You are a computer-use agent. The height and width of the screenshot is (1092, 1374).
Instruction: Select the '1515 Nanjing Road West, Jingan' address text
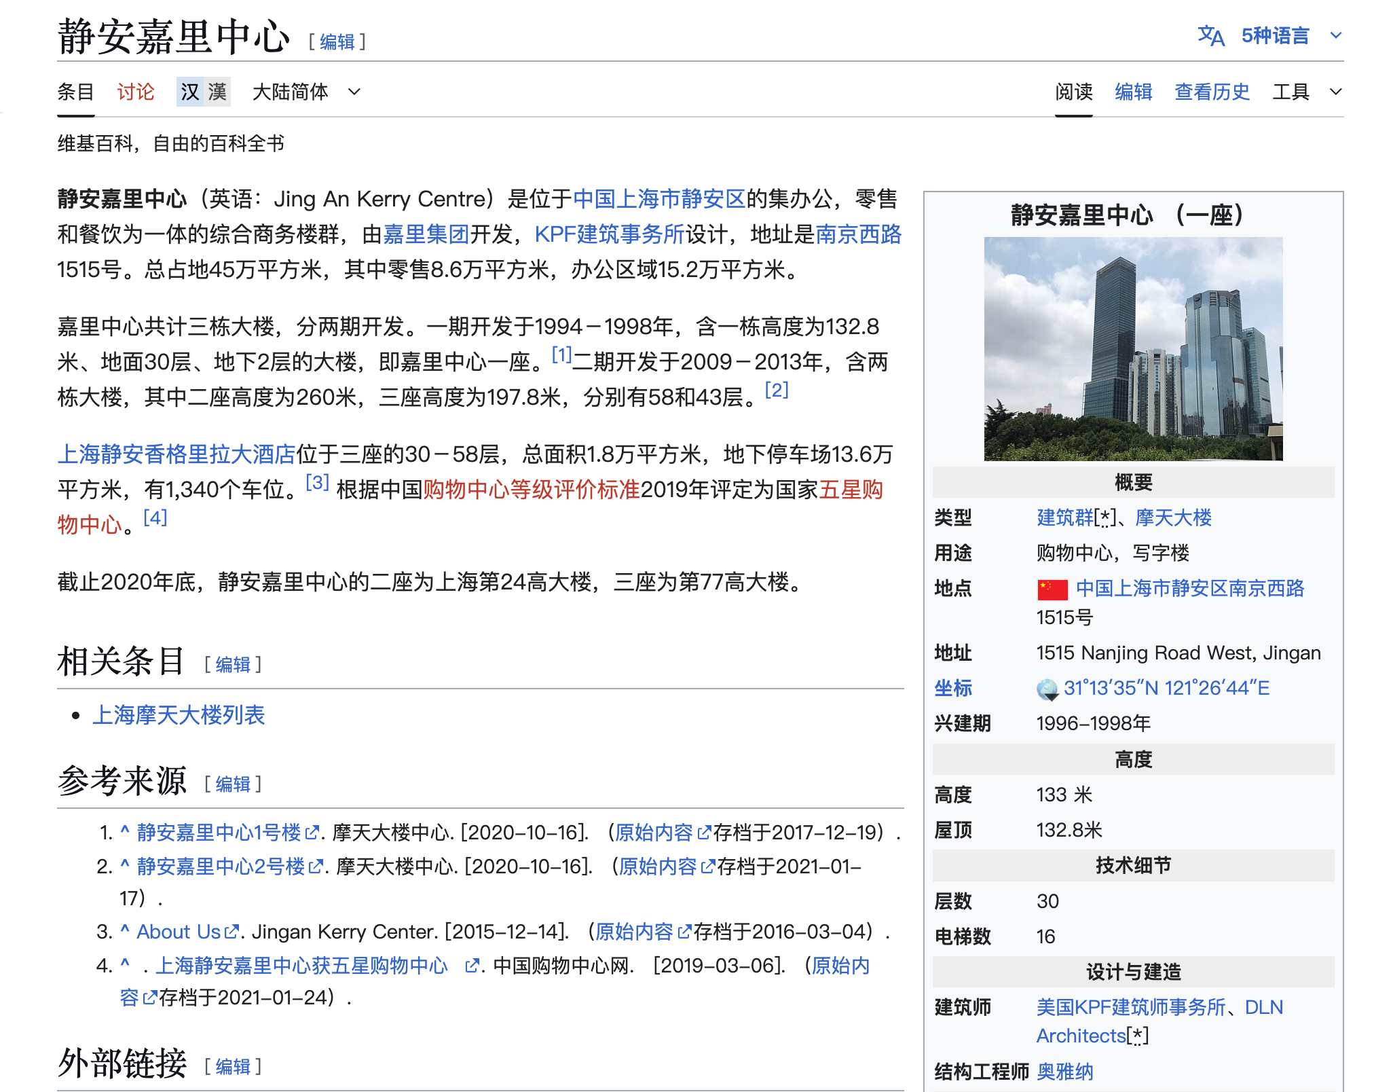(1178, 653)
